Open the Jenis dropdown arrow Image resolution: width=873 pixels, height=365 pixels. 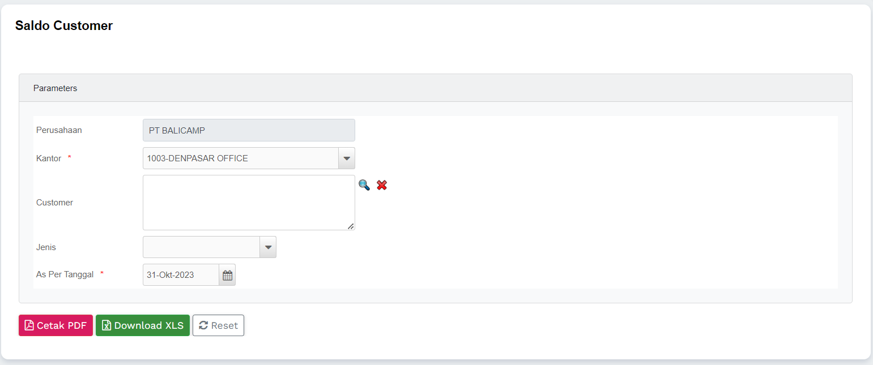point(268,247)
